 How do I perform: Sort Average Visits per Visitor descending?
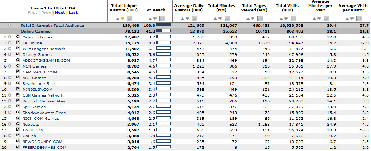click(352, 19)
